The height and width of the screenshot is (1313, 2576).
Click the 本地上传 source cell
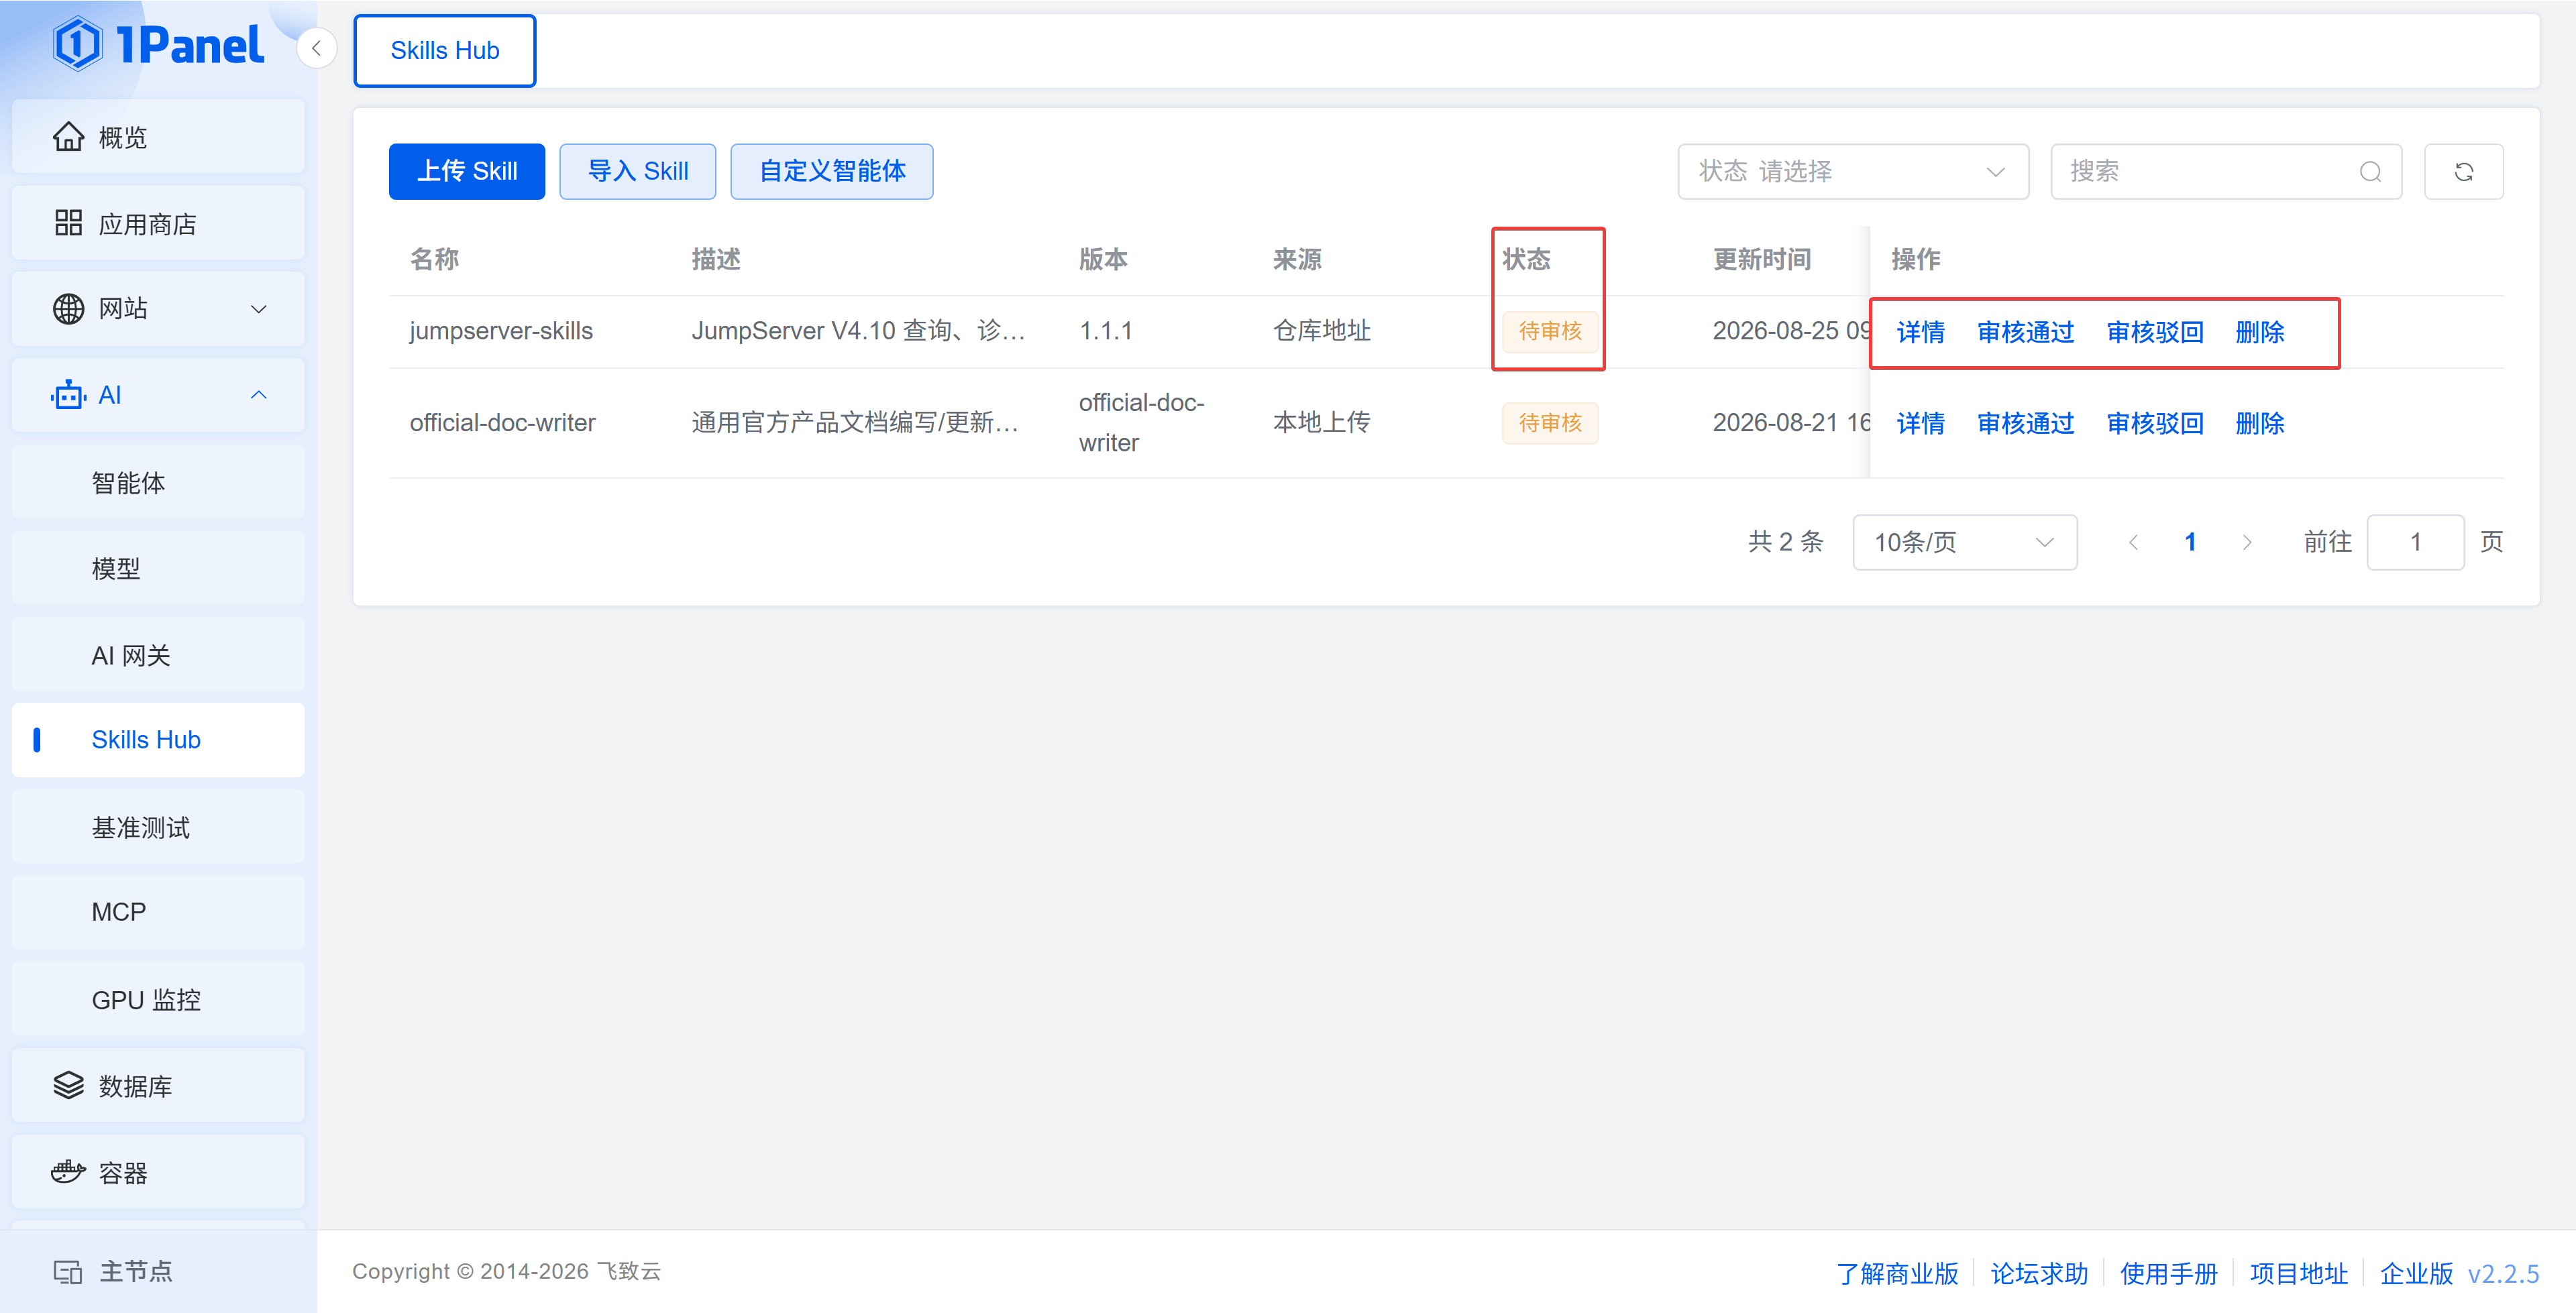click(x=1321, y=423)
